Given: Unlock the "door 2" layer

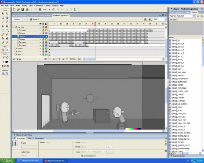Looking at the screenshot, I should 43,51.
